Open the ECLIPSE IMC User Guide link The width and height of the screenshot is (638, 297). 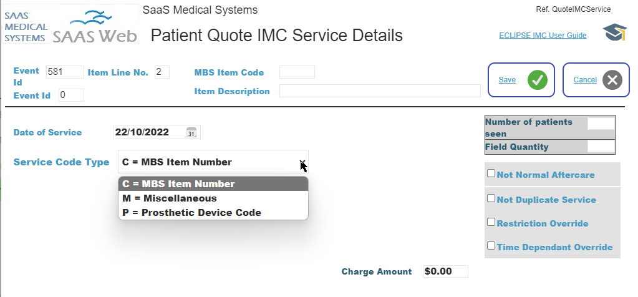pos(543,36)
